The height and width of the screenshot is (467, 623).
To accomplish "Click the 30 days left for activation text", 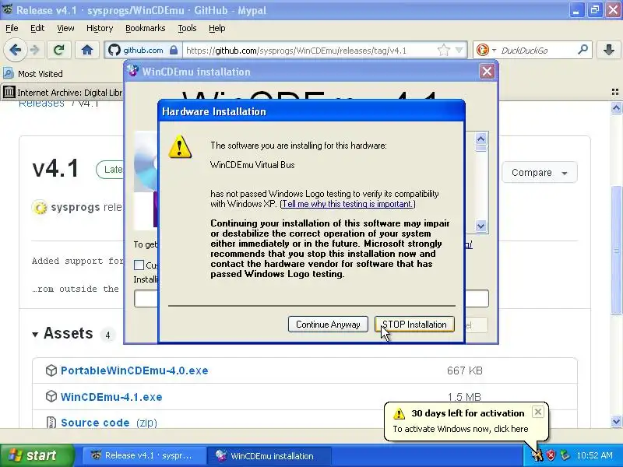I will (468, 413).
